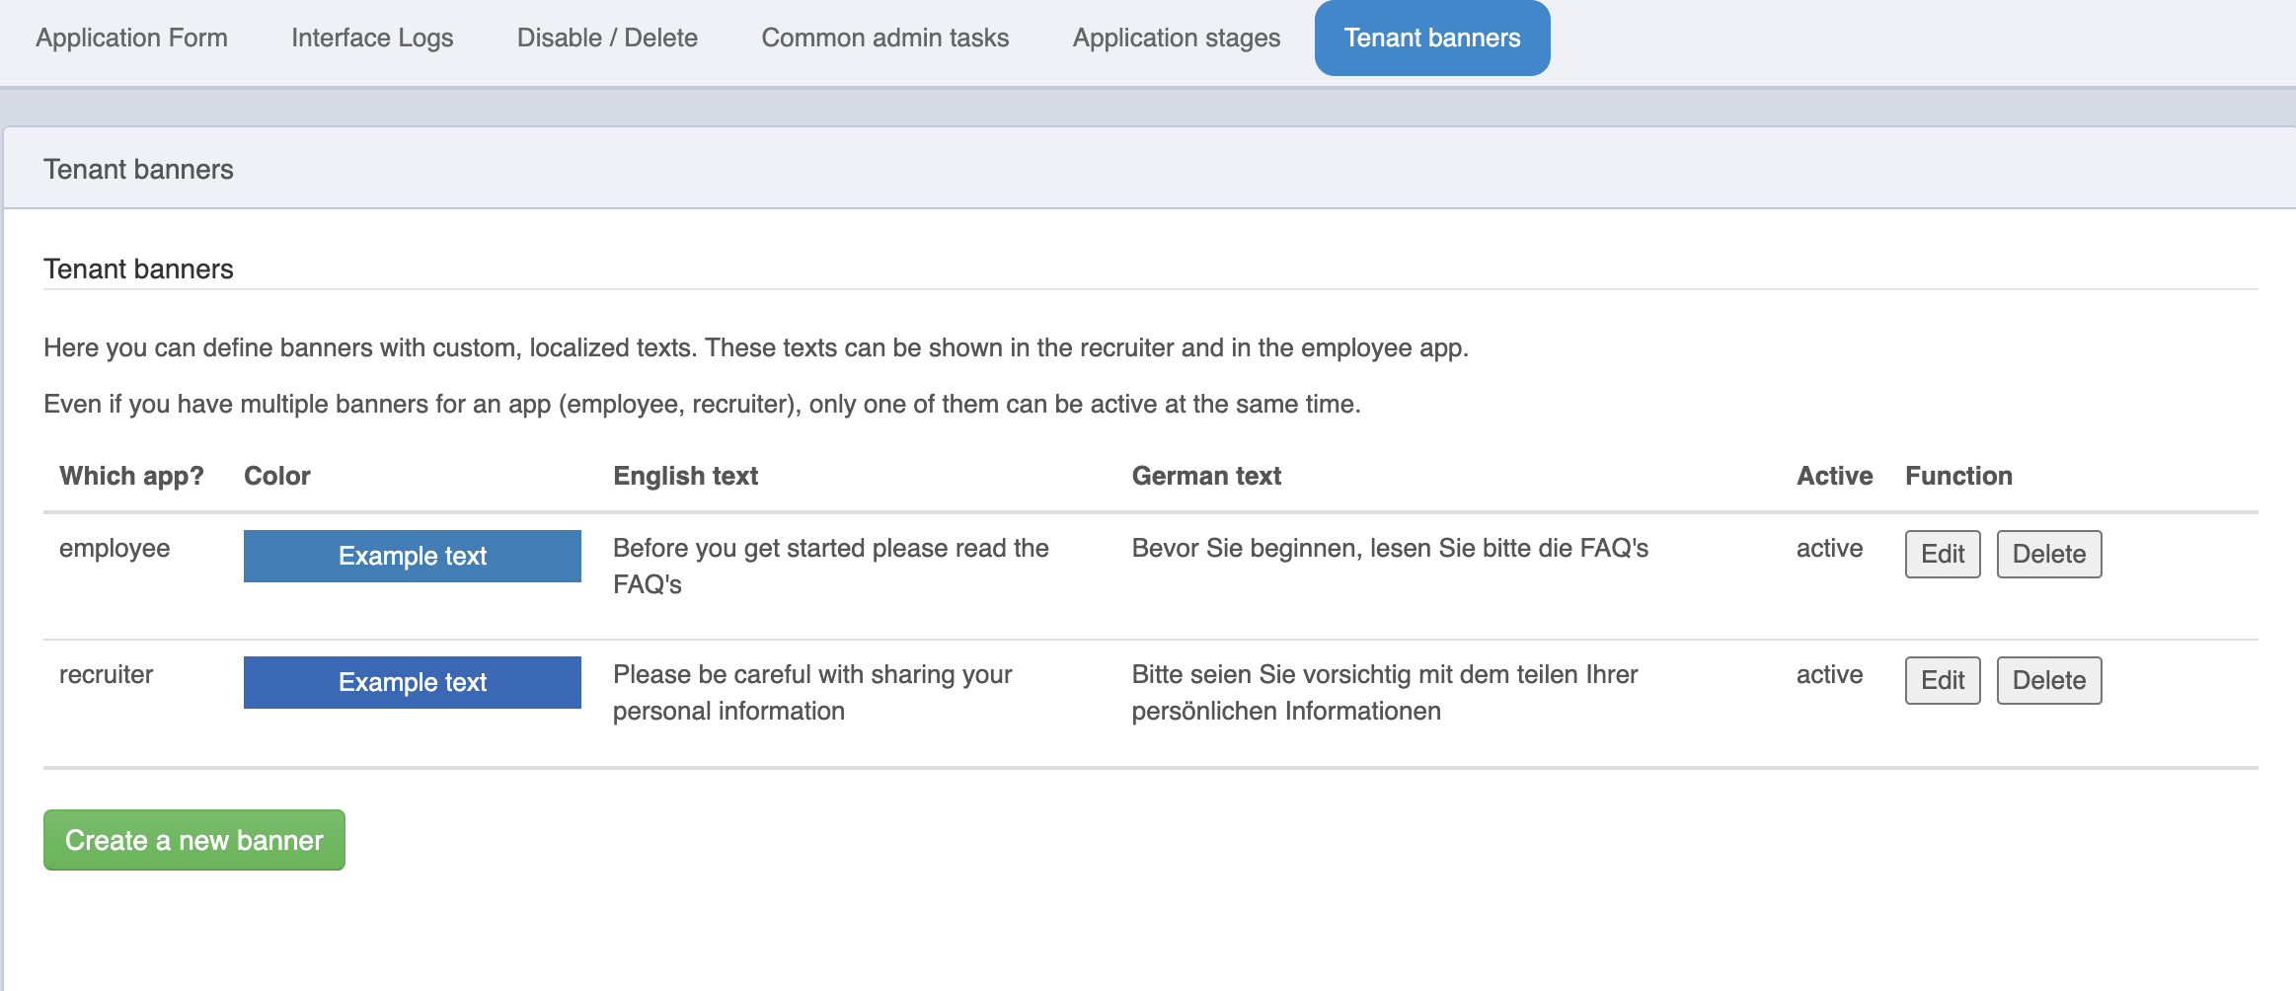Screen dimensions: 2296x991
Task: Go to the Disable / Delete tab
Action: (x=607, y=38)
